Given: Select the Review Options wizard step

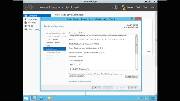Looking at the screenshot, I should pos(55,49).
